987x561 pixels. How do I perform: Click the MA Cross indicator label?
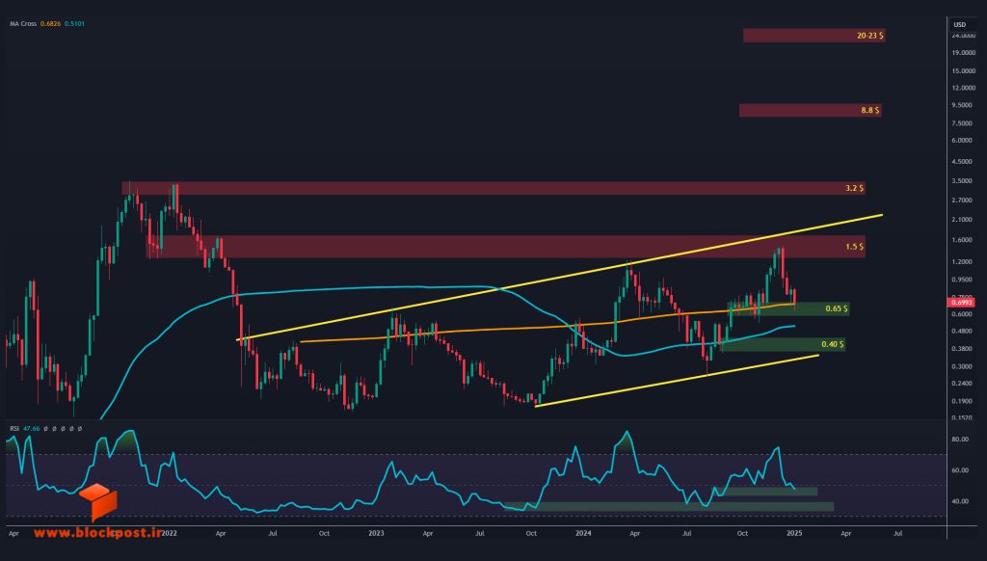tap(23, 24)
